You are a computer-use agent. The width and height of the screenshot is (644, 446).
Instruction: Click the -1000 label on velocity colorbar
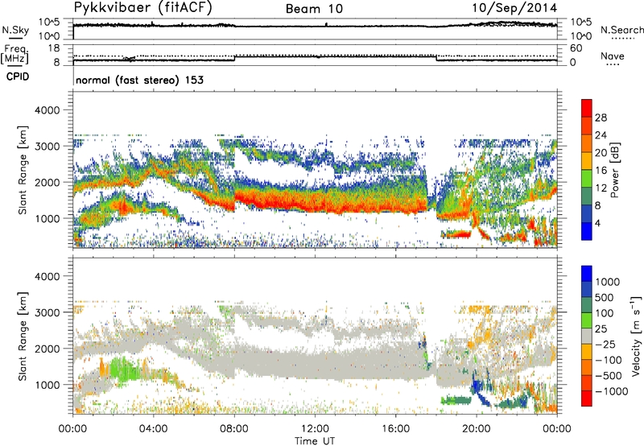point(612,391)
